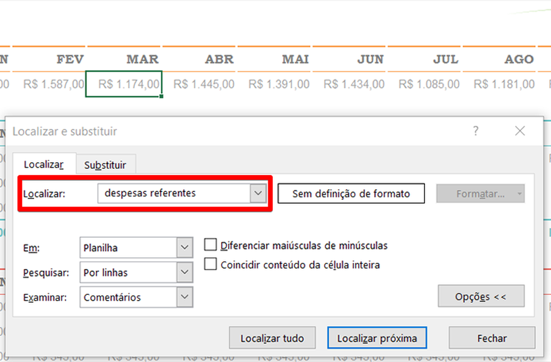Click the ABR column header cell
This screenshot has width=551, height=362.
[x=199, y=59]
